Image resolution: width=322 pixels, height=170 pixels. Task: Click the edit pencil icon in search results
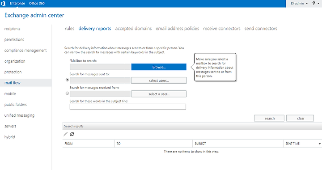(65, 134)
